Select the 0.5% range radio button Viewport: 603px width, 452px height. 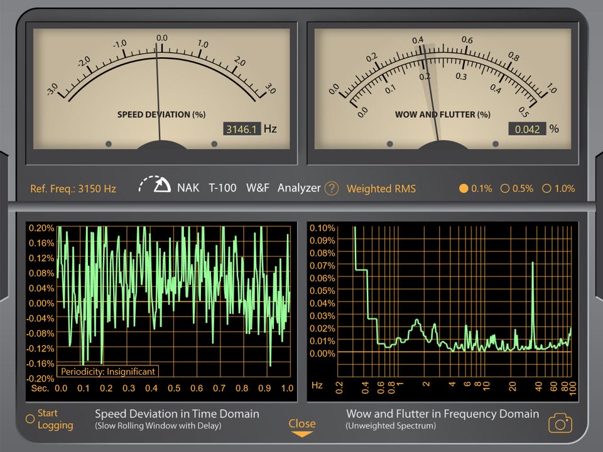point(504,188)
